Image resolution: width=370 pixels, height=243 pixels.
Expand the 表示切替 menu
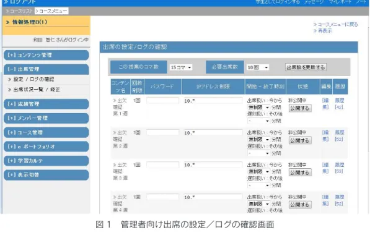[46, 175]
